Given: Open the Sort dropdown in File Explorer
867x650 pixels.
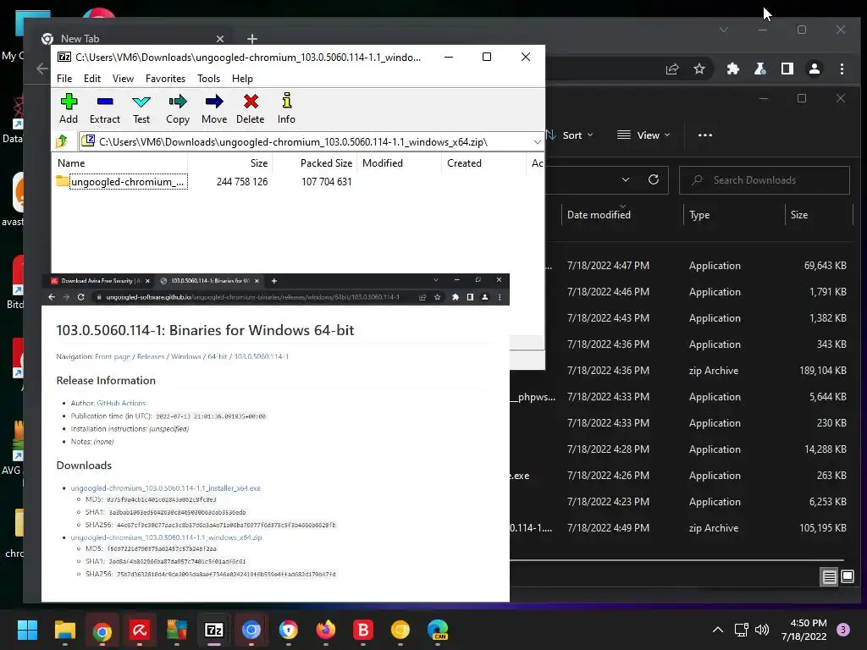Looking at the screenshot, I should (570, 135).
